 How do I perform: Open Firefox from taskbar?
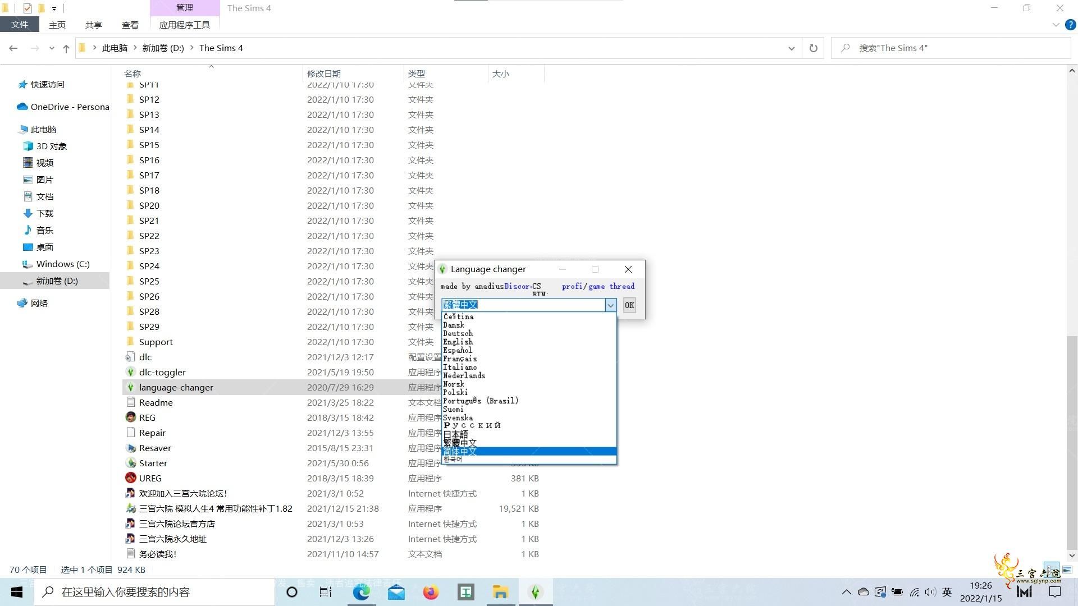coord(431,592)
